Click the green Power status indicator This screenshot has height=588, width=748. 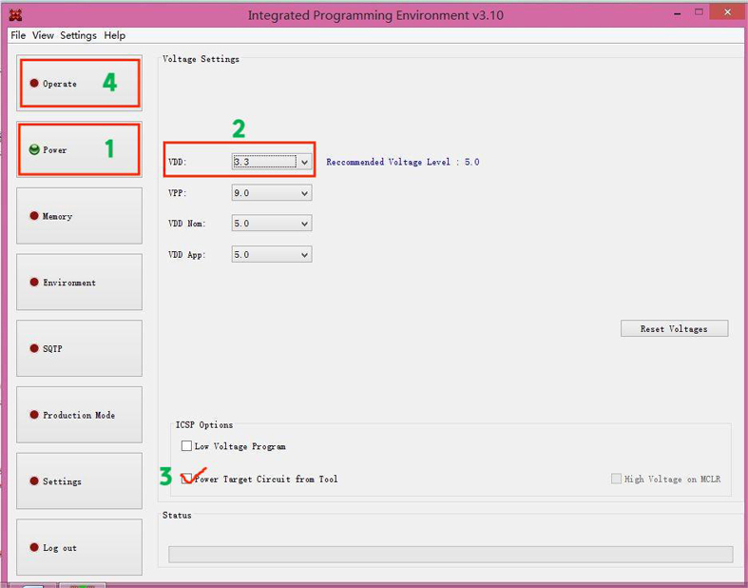[x=34, y=149]
